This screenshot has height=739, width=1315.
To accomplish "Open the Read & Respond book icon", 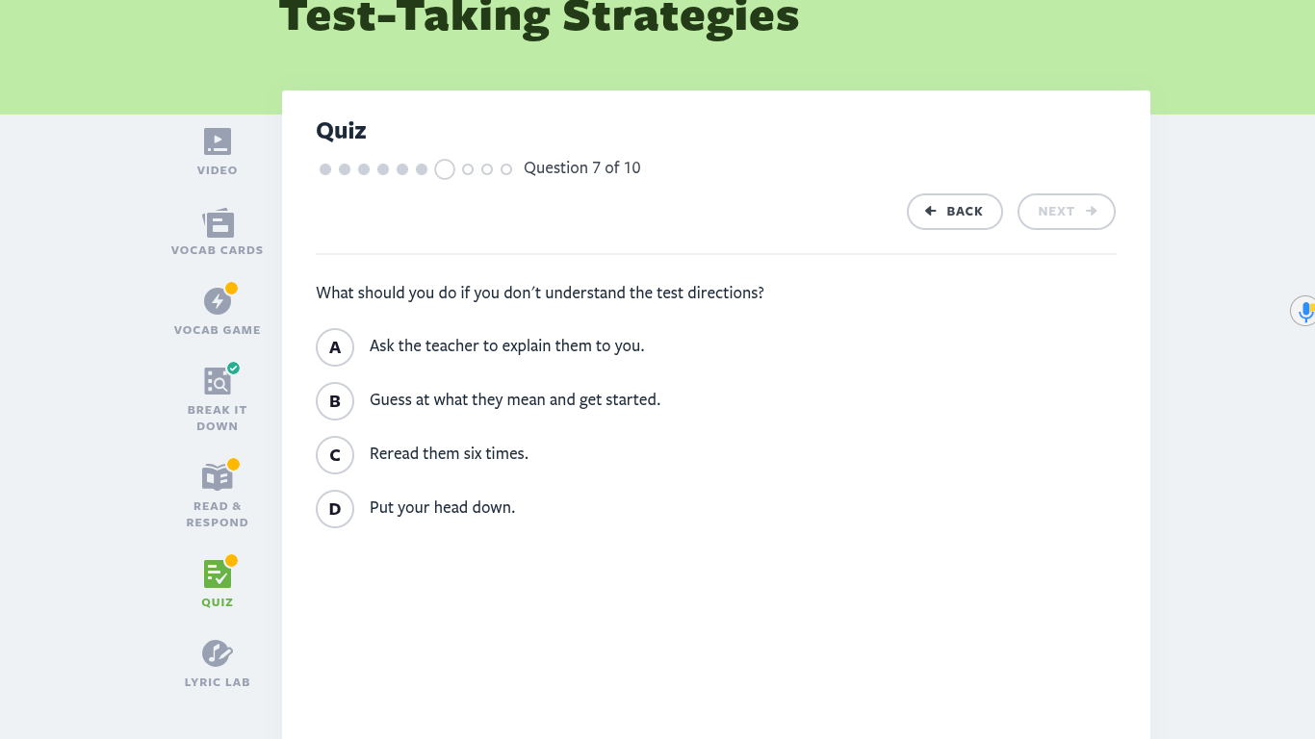I will [x=218, y=477].
